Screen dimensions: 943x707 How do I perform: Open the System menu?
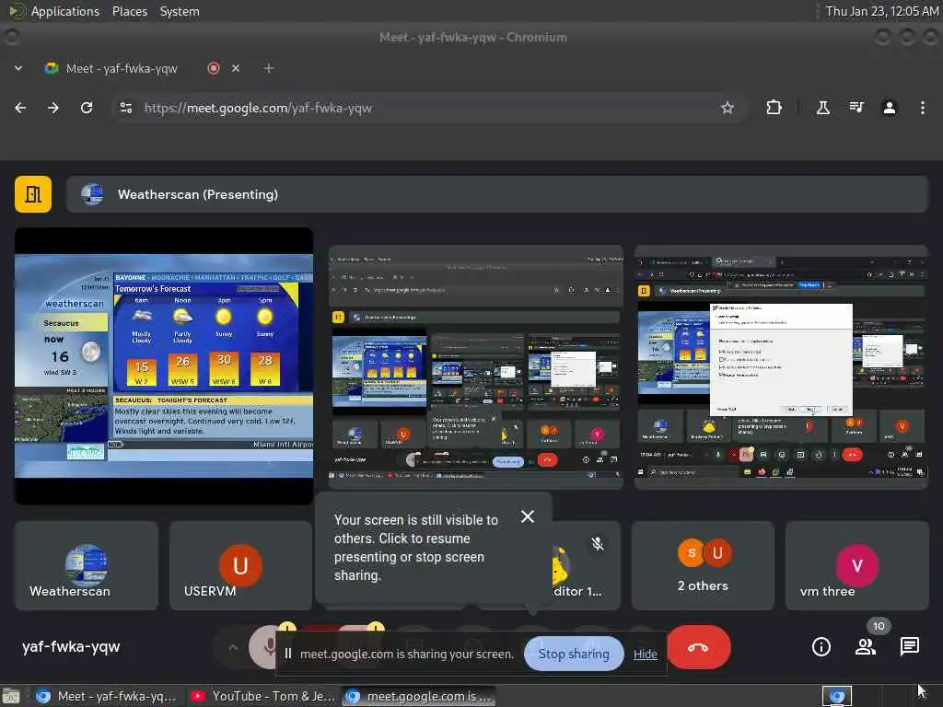pyautogui.click(x=180, y=11)
